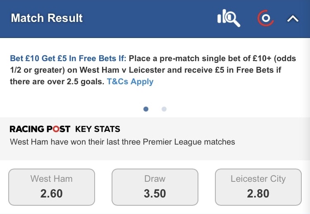Image resolution: width=310 pixels, height=214 pixels.
Task: Click the KEY STATS label
Action: (x=98, y=129)
